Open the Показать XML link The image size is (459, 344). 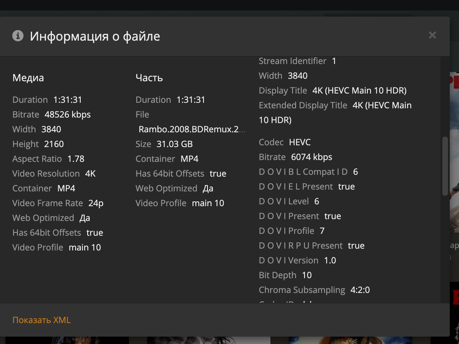tap(42, 320)
